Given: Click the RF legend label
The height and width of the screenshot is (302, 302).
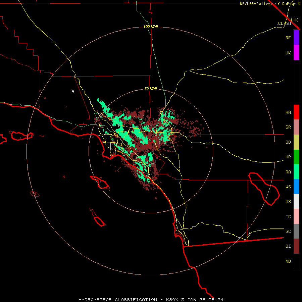Looking at the screenshot, I should pyautogui.click(x=288, y=38).
